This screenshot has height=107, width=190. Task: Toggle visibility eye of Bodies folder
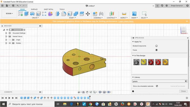(10, 43)
